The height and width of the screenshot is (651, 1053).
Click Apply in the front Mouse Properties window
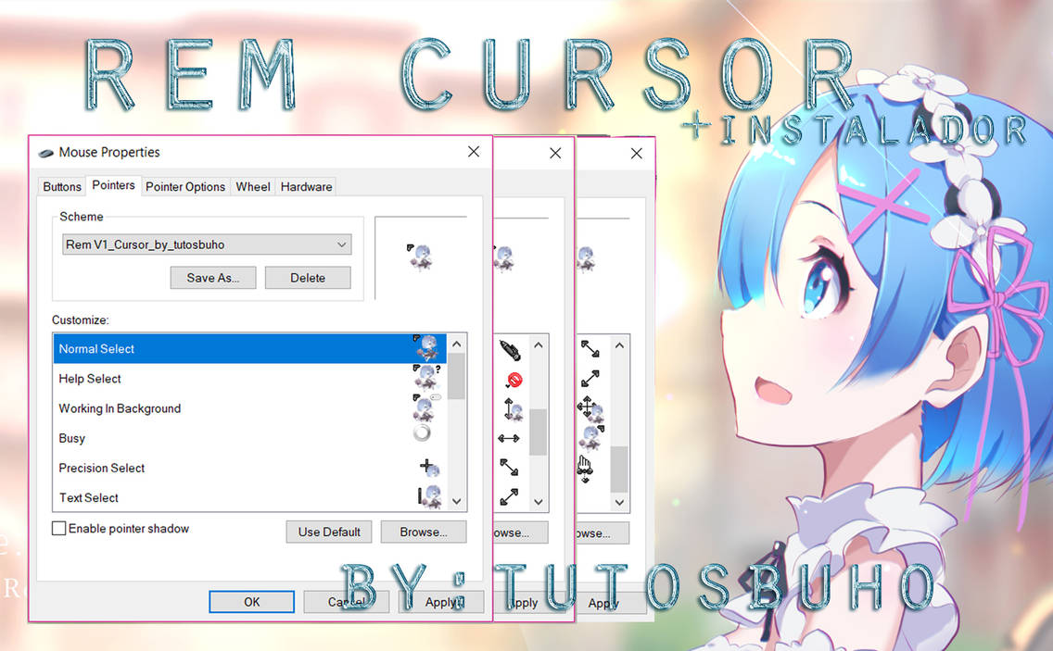coord(441,602)
